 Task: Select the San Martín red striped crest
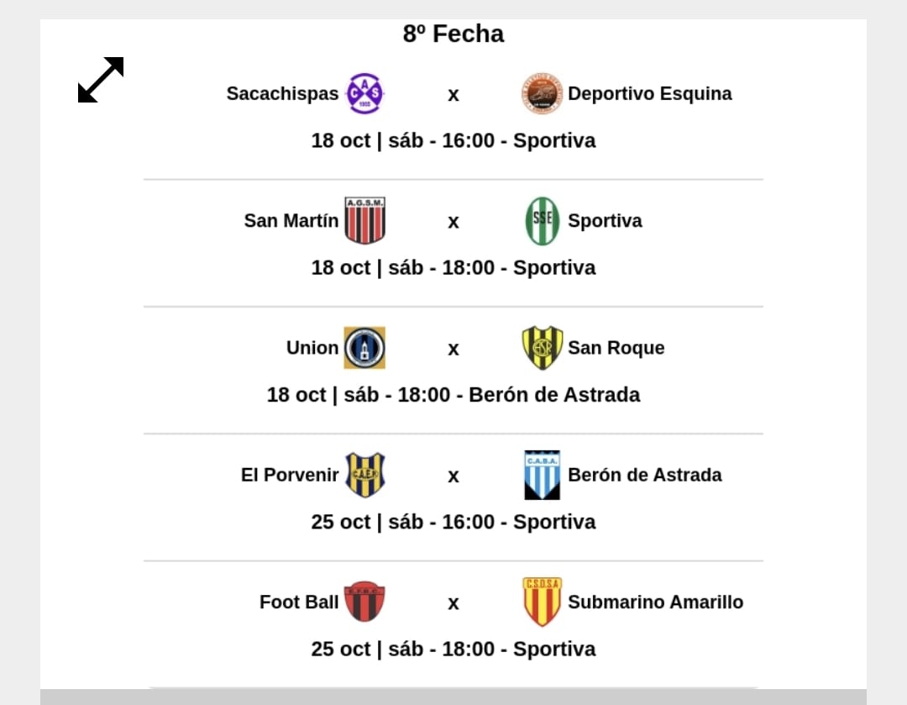point(364,220)
